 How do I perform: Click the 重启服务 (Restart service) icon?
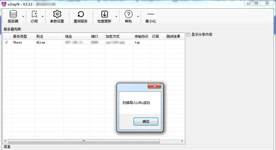pos(80,14)
